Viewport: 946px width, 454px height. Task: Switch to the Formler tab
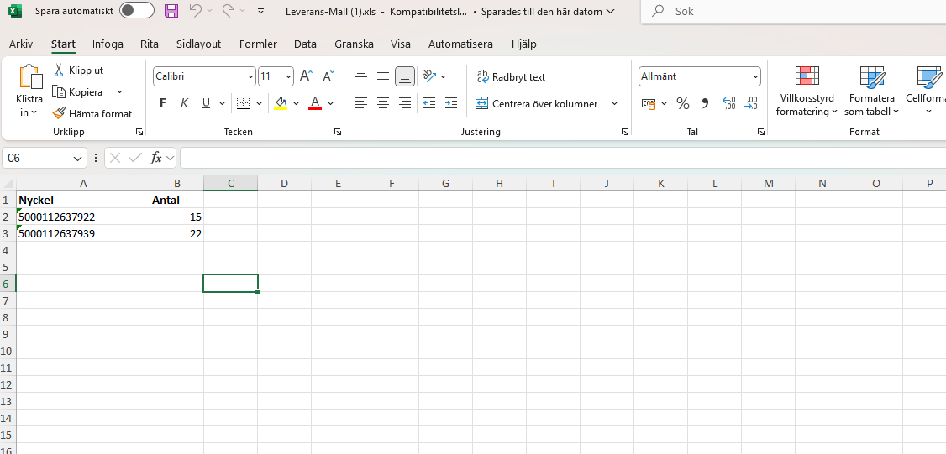coord(258,44)
